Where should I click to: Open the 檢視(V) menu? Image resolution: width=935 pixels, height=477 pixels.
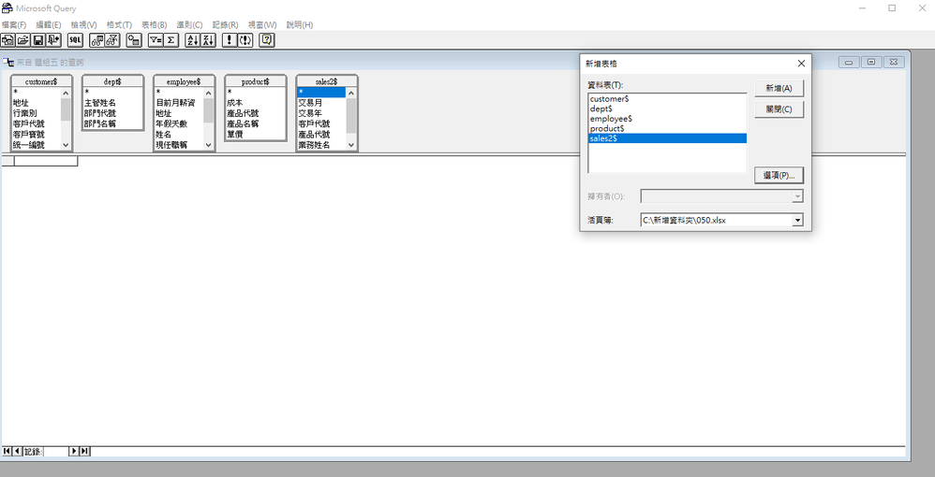pos(83,25)
